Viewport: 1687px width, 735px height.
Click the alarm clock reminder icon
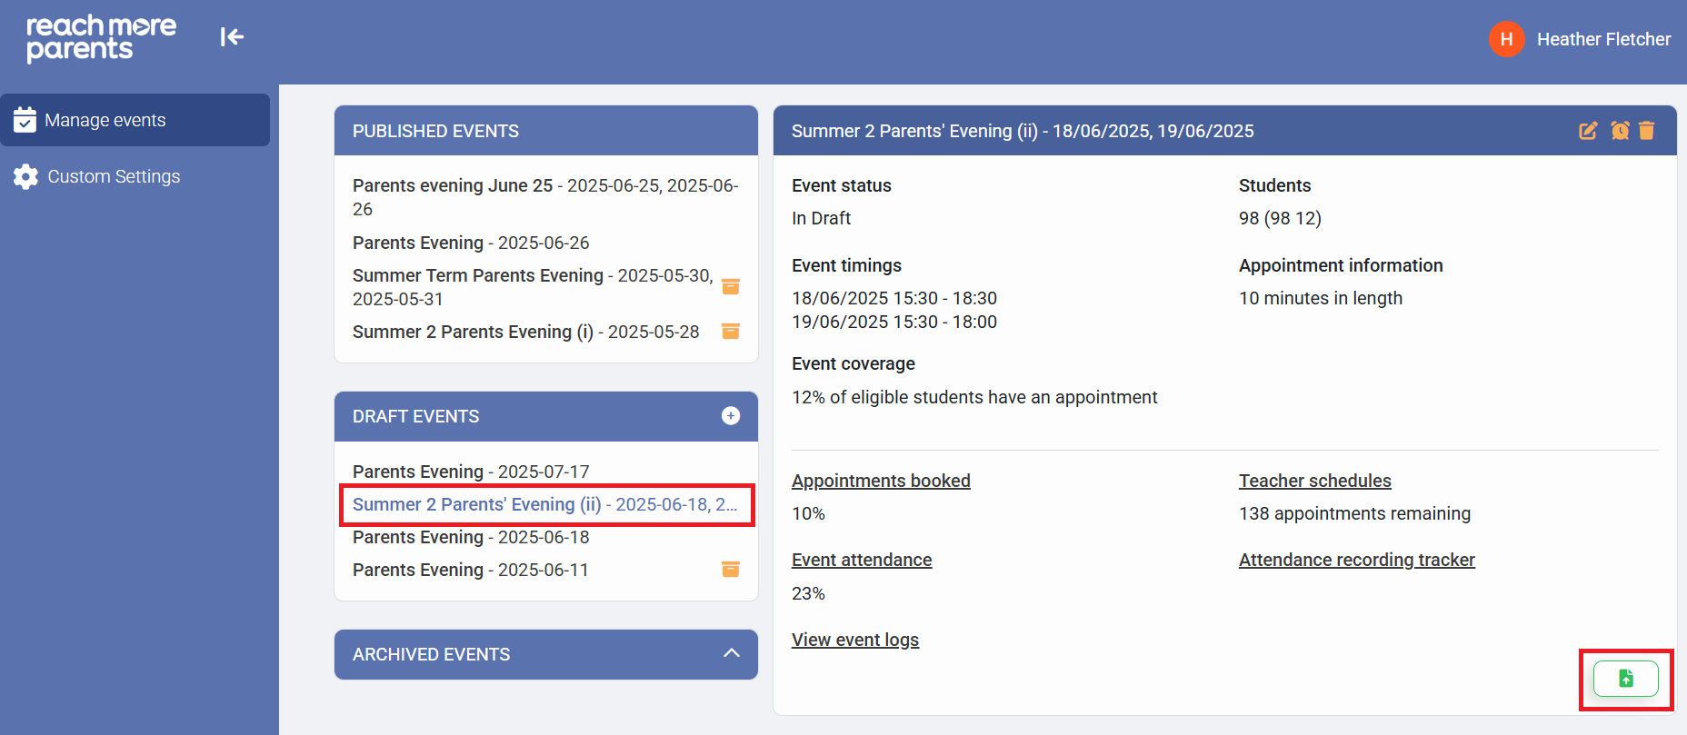tap(1620, 131)
